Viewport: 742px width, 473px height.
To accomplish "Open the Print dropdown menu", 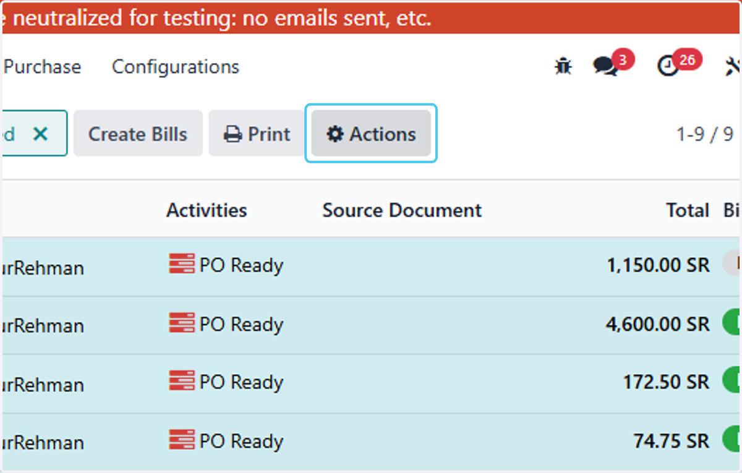I will point(257,134).
